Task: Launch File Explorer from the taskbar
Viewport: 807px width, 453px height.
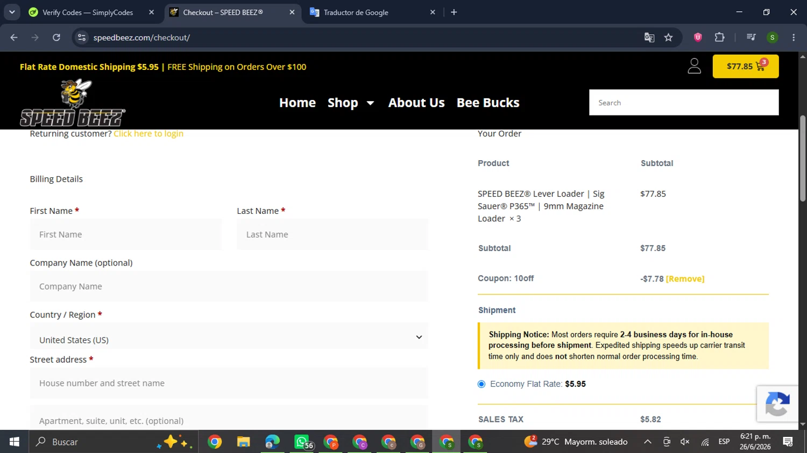Action: tap(244, 442)
